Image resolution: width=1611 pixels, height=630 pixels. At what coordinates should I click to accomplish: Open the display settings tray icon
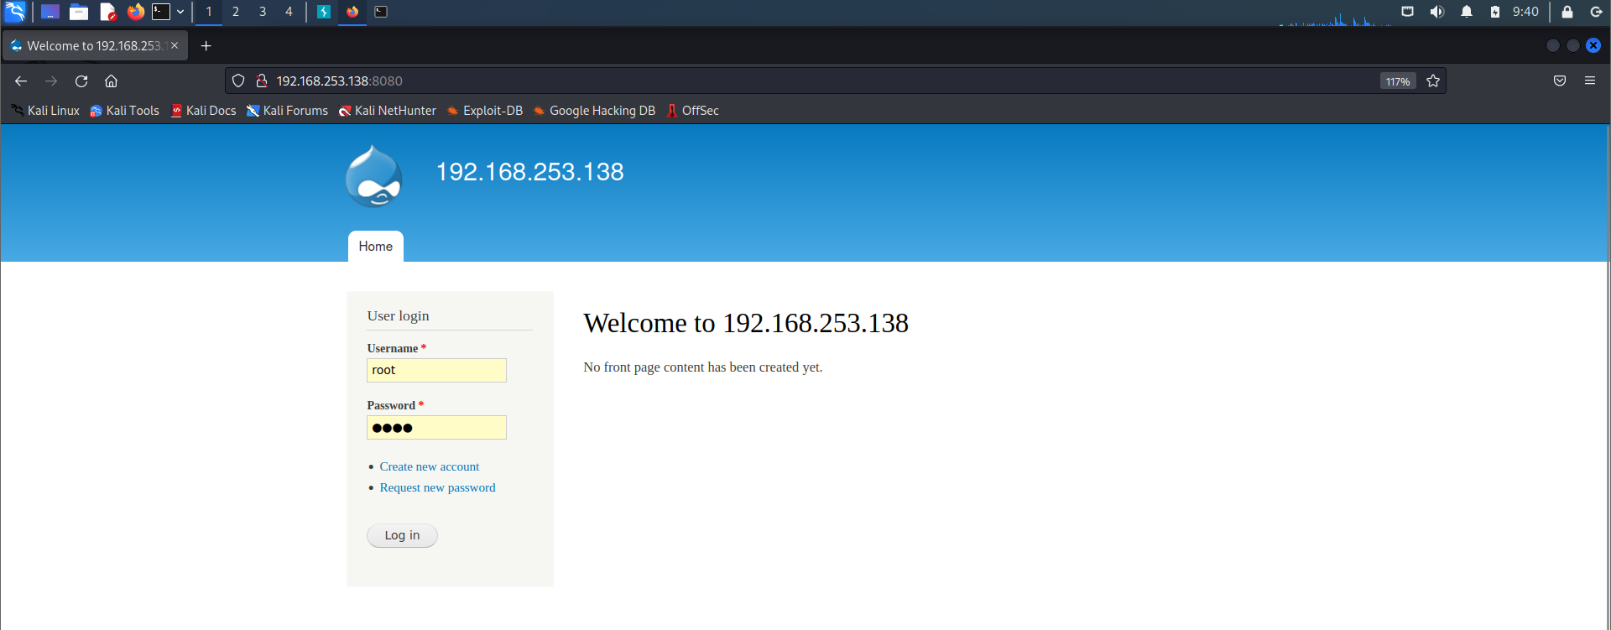click(x=1408, y=12)
